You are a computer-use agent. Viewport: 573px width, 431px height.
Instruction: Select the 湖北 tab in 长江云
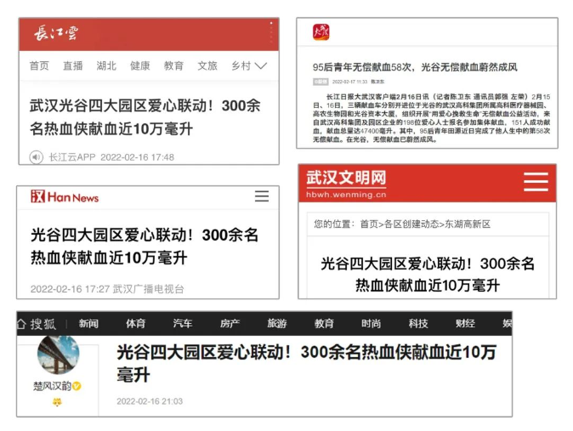(x=106, y=65)
